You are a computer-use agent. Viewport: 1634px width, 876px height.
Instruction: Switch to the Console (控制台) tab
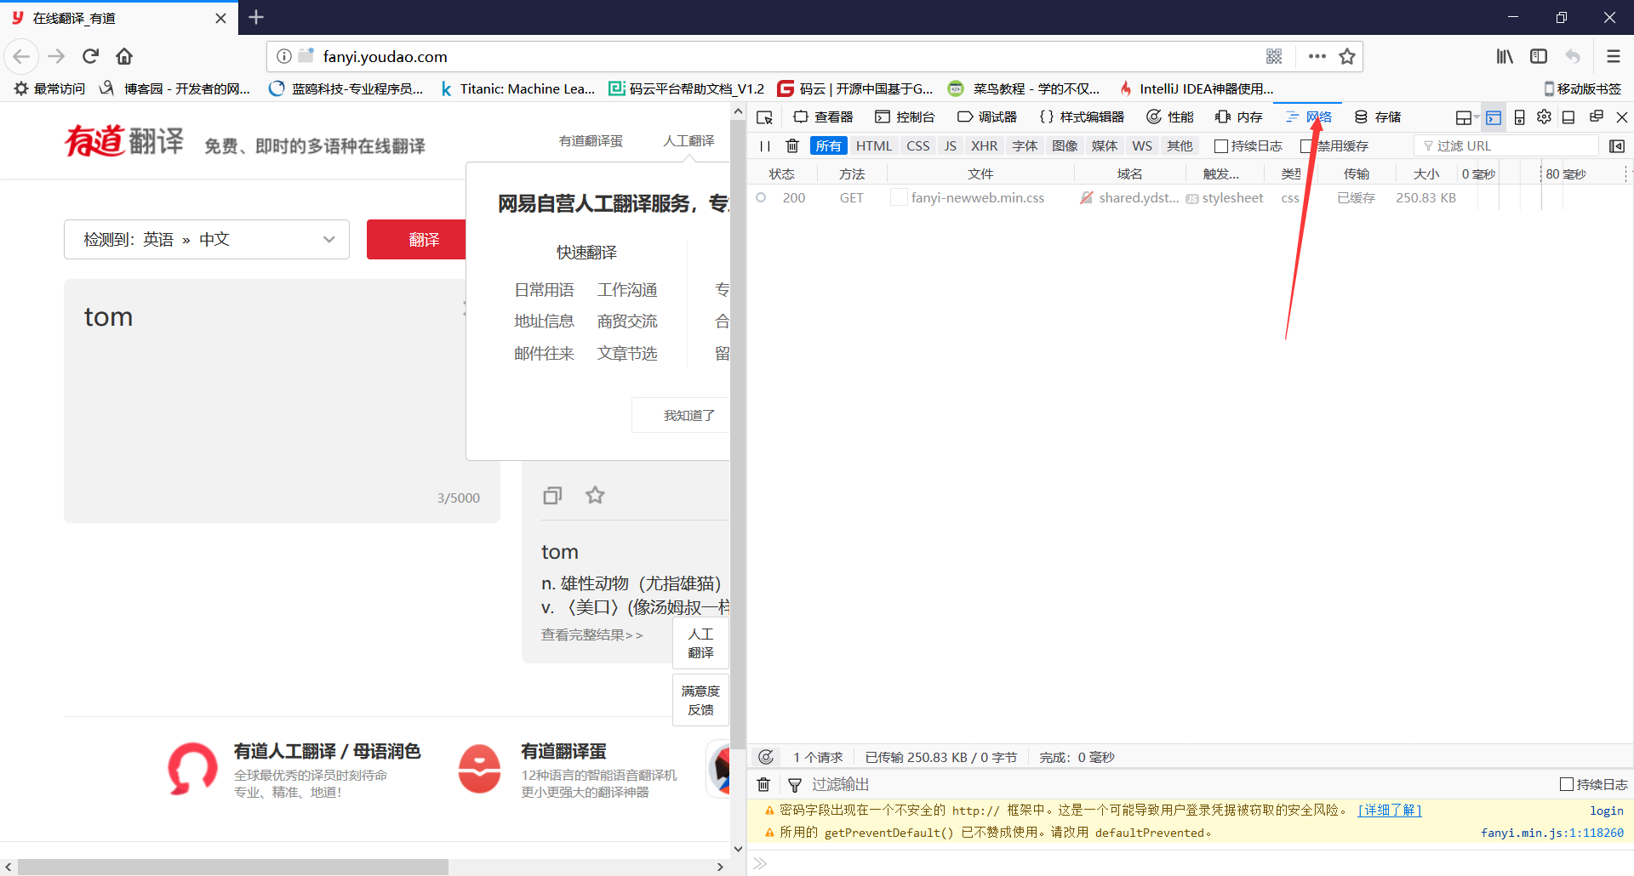pos(905,117)
